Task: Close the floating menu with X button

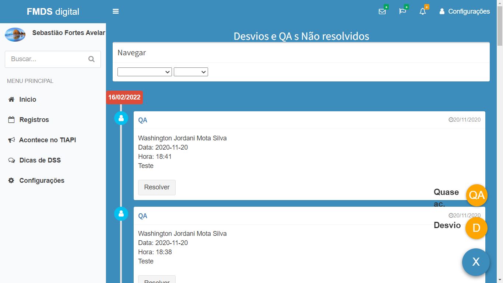Action: [476, 262]
